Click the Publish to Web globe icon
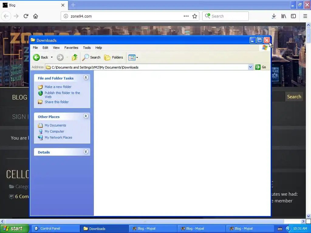This screenshot has height=233, width=311. point(40,93)
